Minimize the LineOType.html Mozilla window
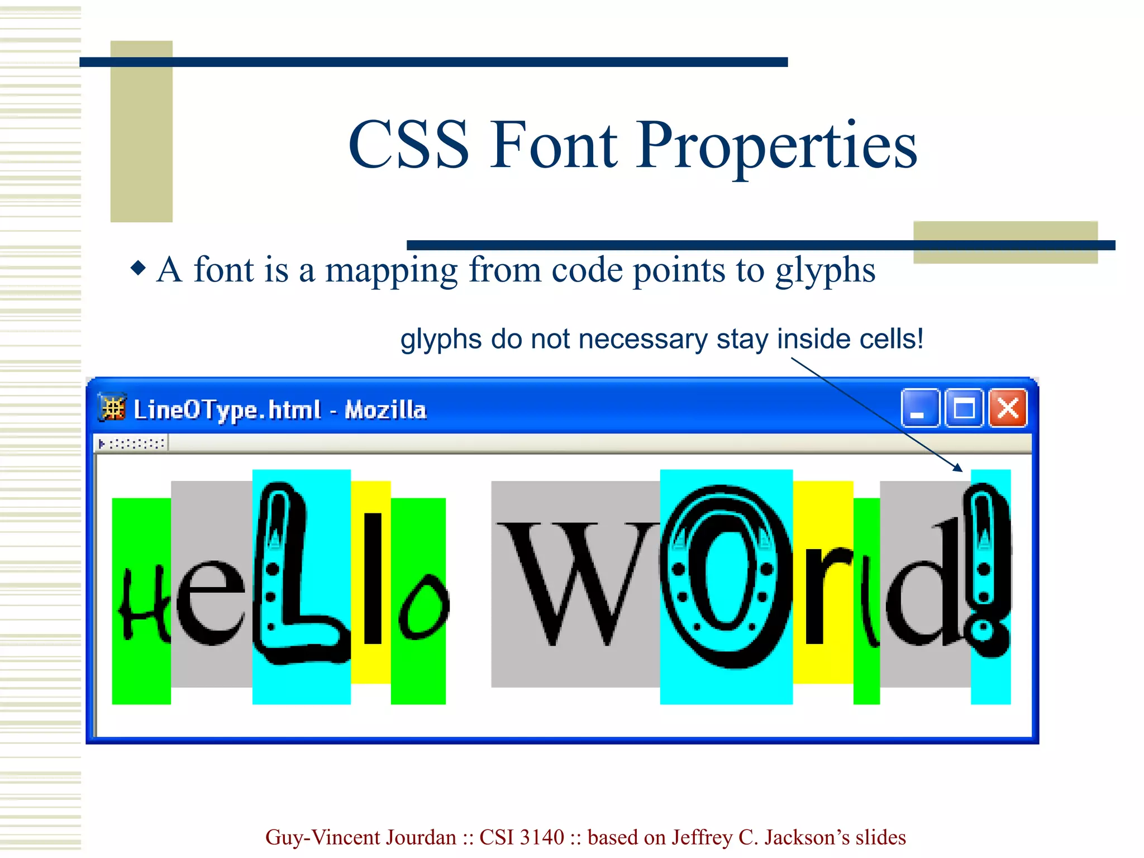This screenshot has width=1144, height=858. tap(919, 408)
